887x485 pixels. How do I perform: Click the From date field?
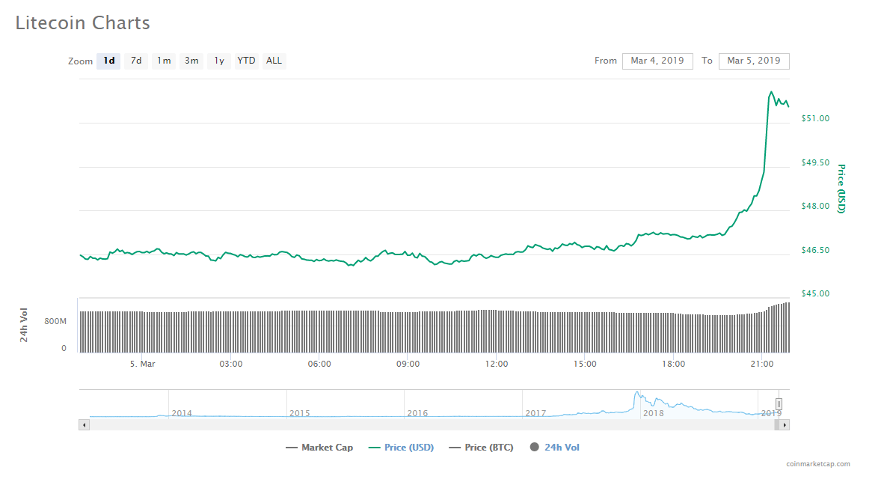tap(657, 61)
